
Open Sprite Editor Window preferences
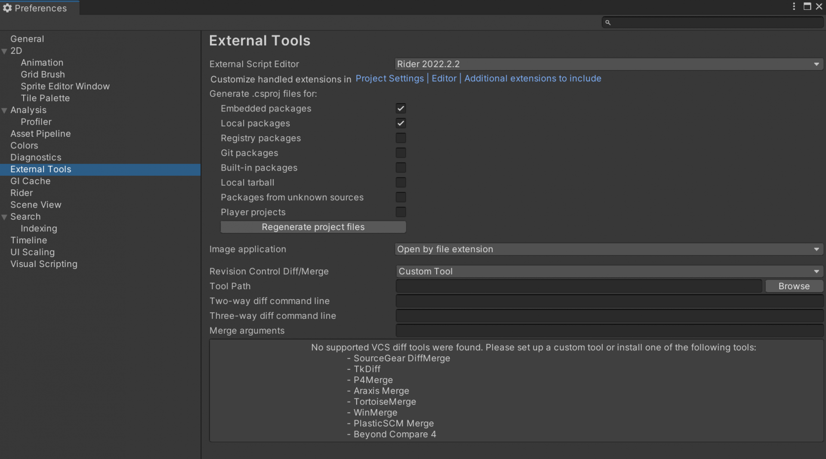coord(65,86)
